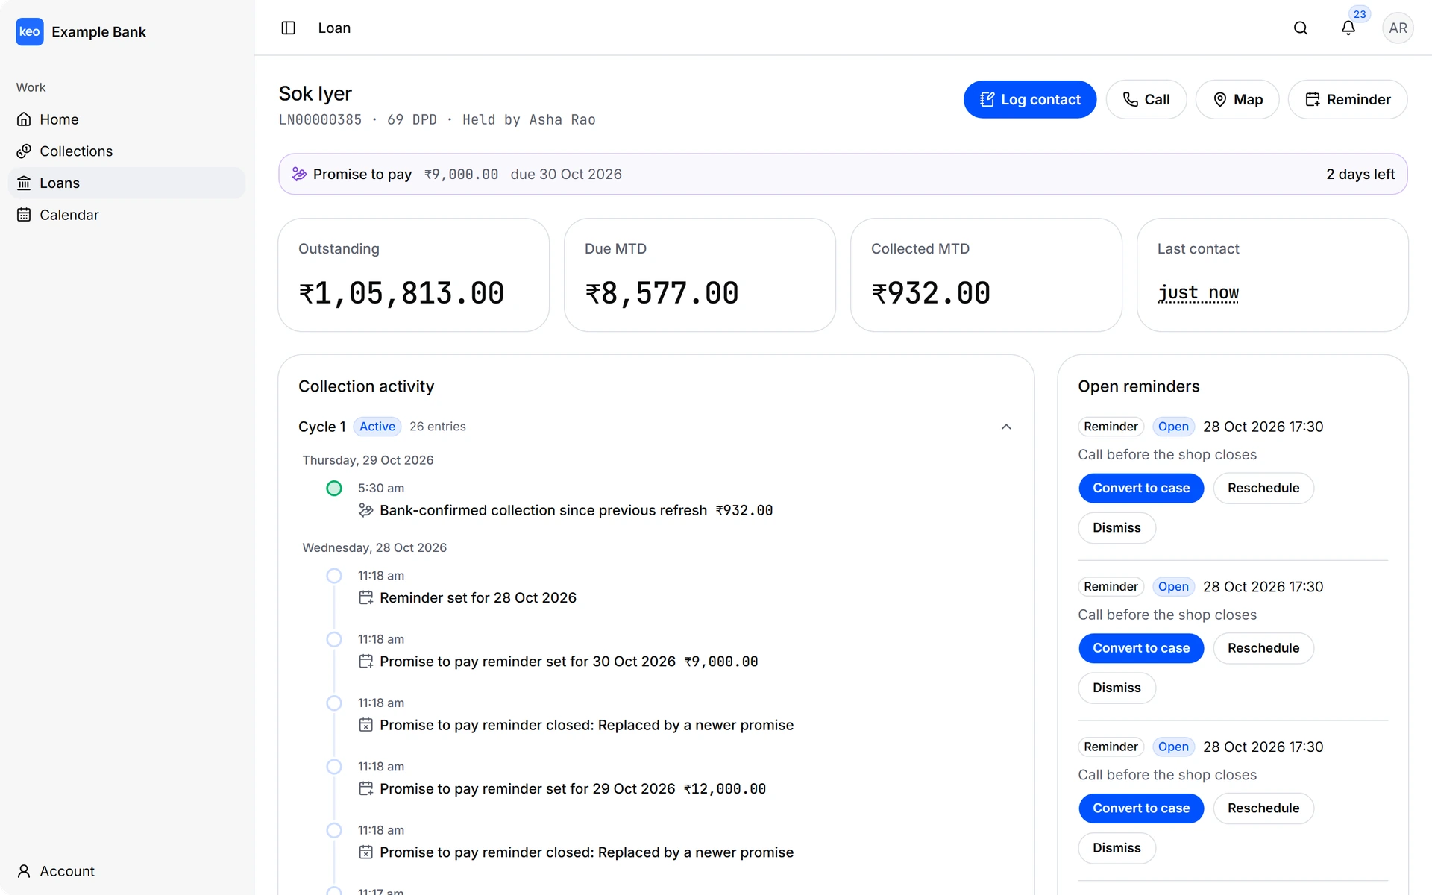Dismiss the second open reminder
Image resolution: width=1432 pixels, height=895 pixels.
1117,688
